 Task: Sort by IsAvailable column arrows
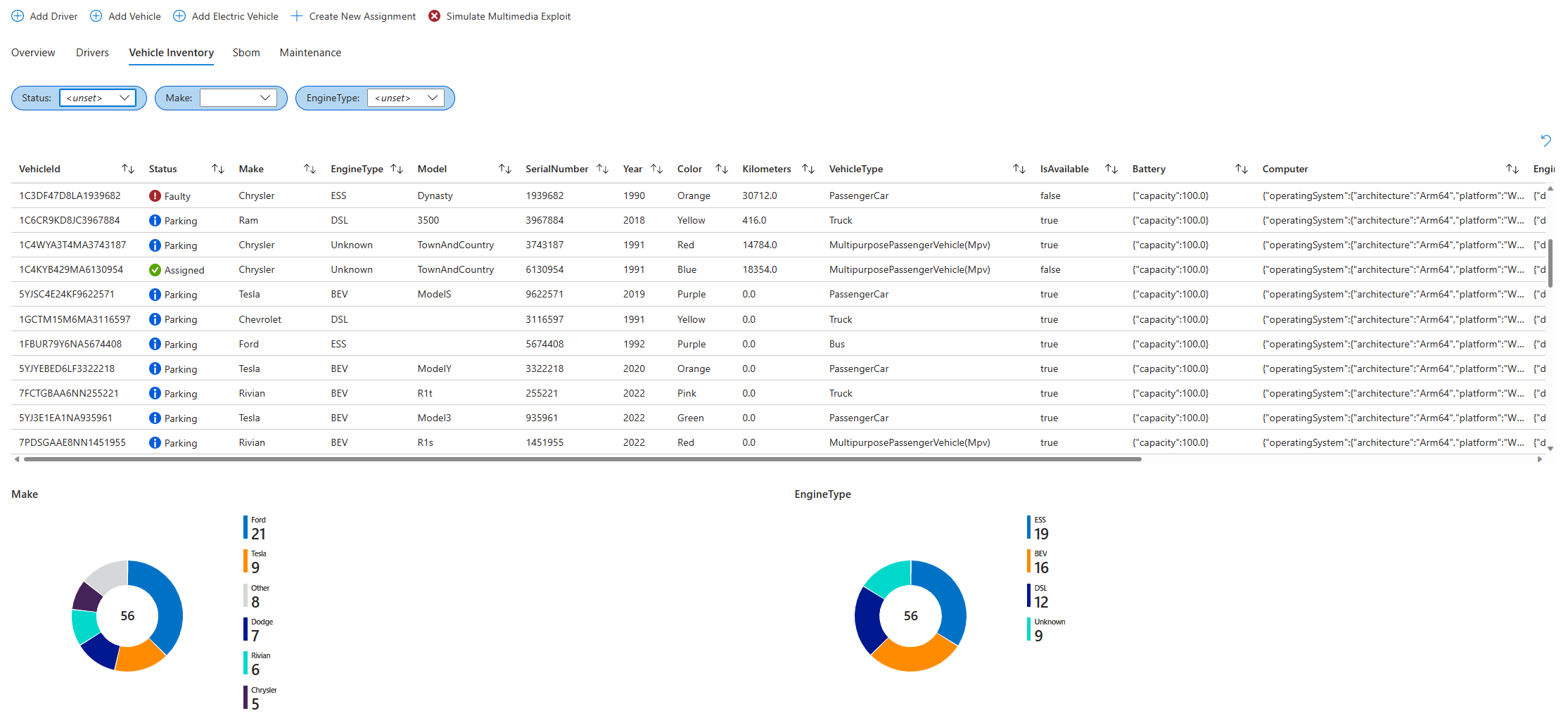point(1111,169)
